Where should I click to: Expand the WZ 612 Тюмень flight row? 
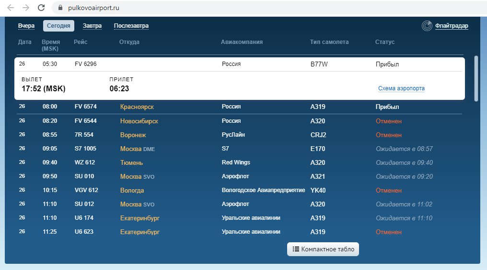coord(240,162)
